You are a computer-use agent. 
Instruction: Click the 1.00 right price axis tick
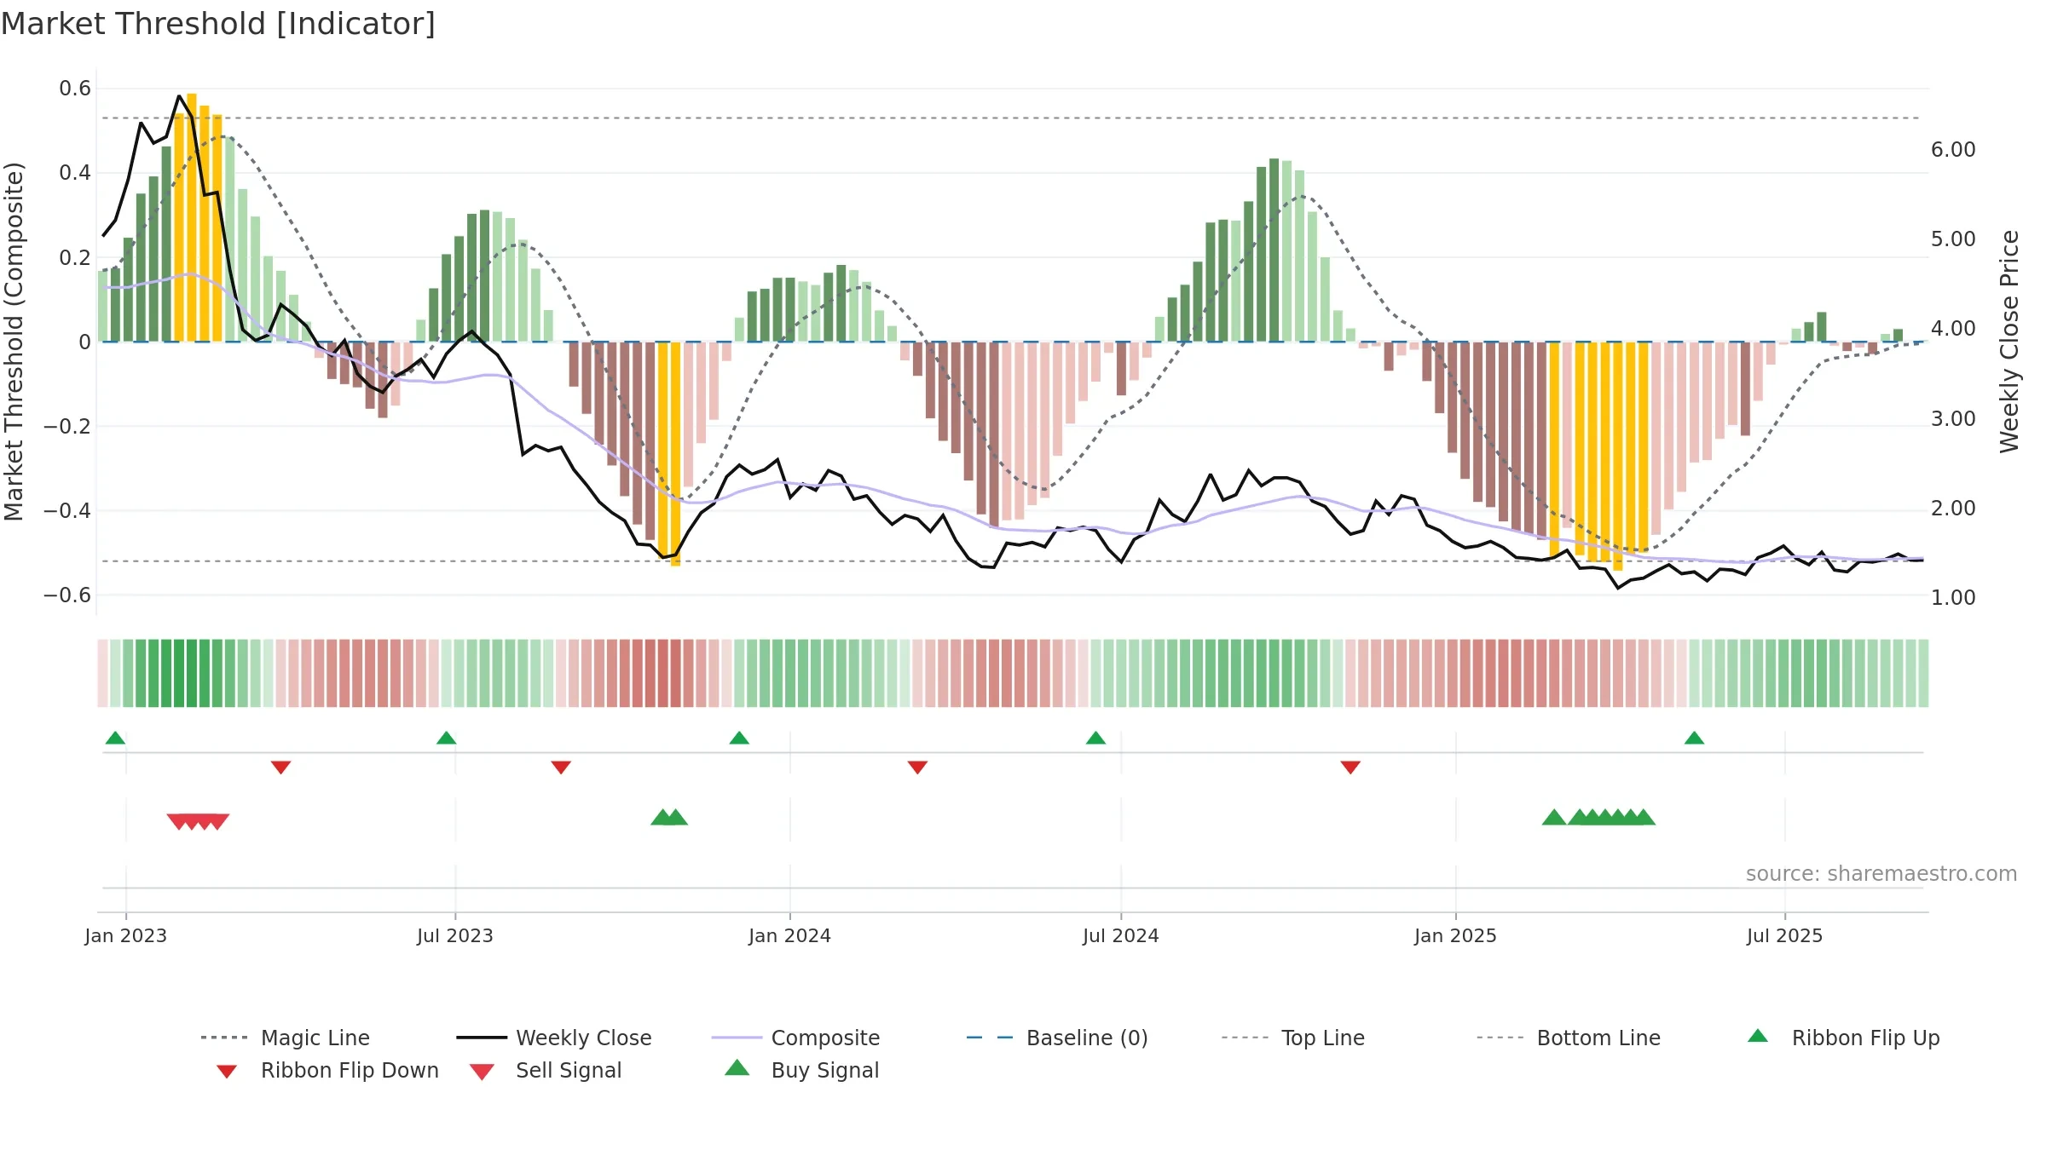click(1953, 598)
